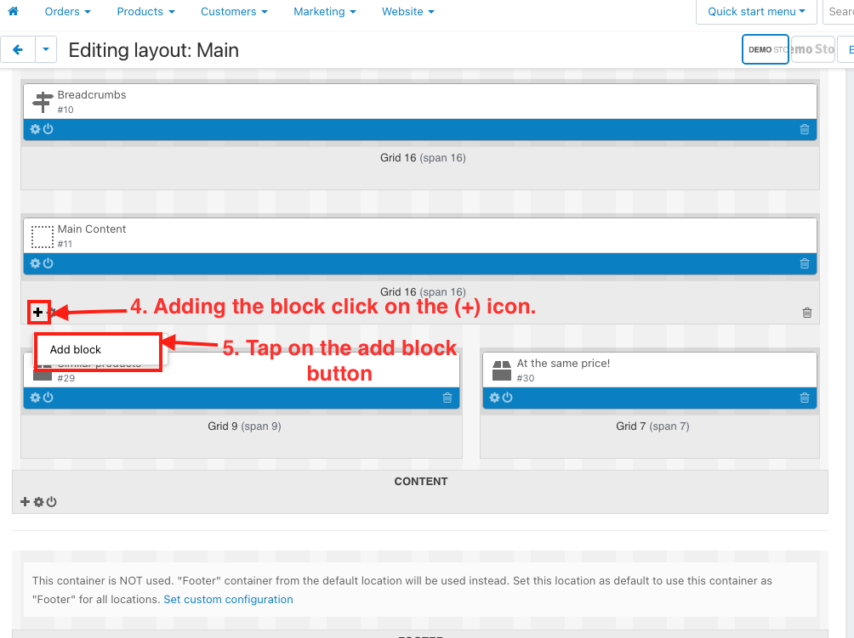Screen dimensions: 854x638
Task: Go to the admin home icon
Action: coord(13,11)
